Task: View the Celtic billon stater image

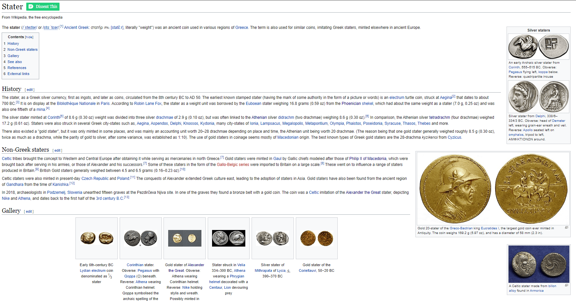Action: click(x=538, y=264)
